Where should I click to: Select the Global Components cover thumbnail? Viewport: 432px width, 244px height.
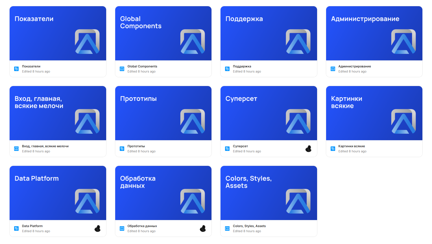(163, 33)
